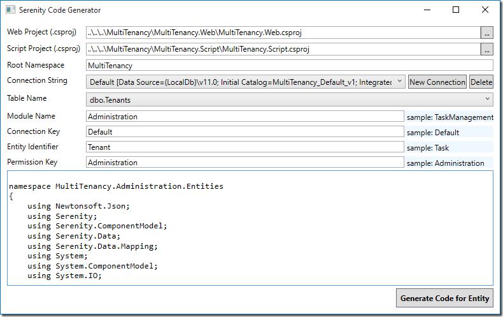Click the Entity Identifier Tenant field
The image size is (503, 317).
point(244,147)
